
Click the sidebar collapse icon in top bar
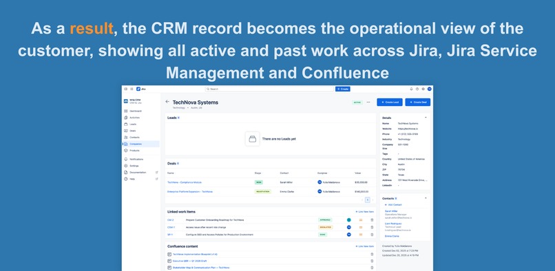coord(126,89)
